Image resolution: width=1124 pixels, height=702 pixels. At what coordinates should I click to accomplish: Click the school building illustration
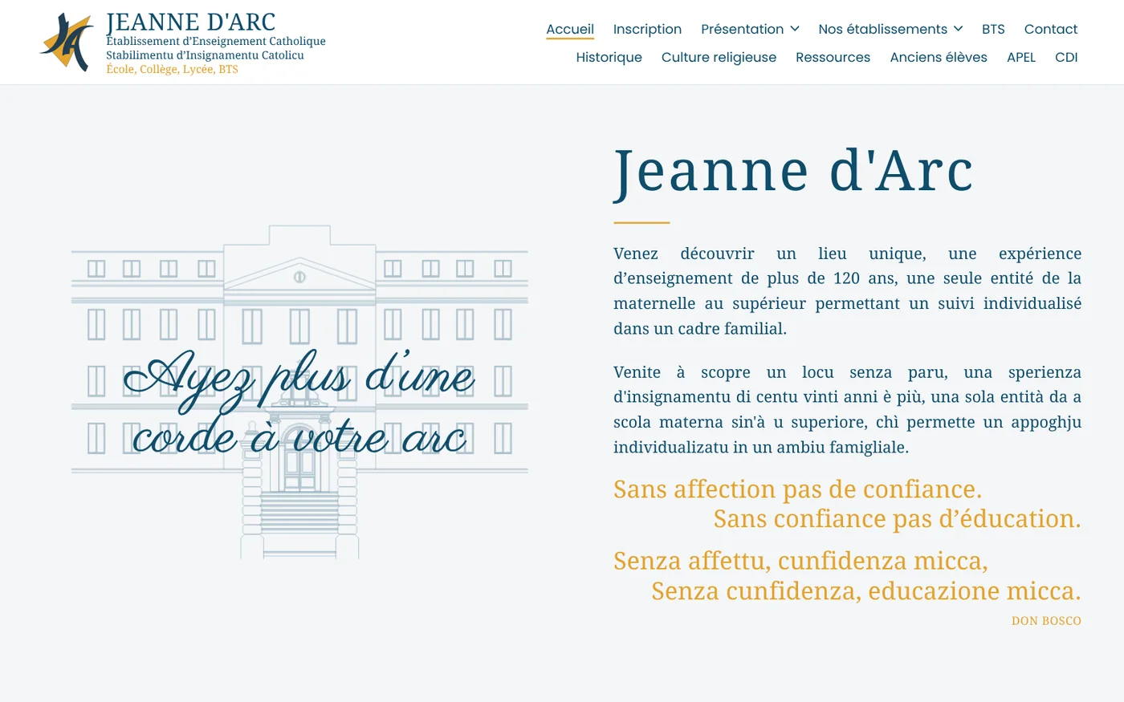[x=299, y=392]
